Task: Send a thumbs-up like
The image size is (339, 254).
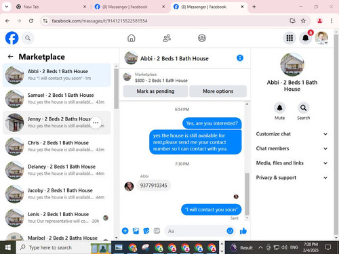Action: click(243, 231)
